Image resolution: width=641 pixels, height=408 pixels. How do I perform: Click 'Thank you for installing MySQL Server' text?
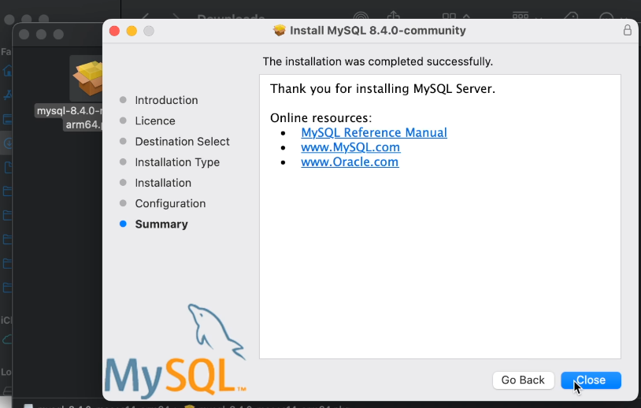(383, 89)
